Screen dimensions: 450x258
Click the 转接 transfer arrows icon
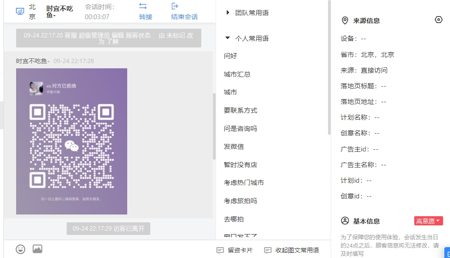(x=143, y=6)
